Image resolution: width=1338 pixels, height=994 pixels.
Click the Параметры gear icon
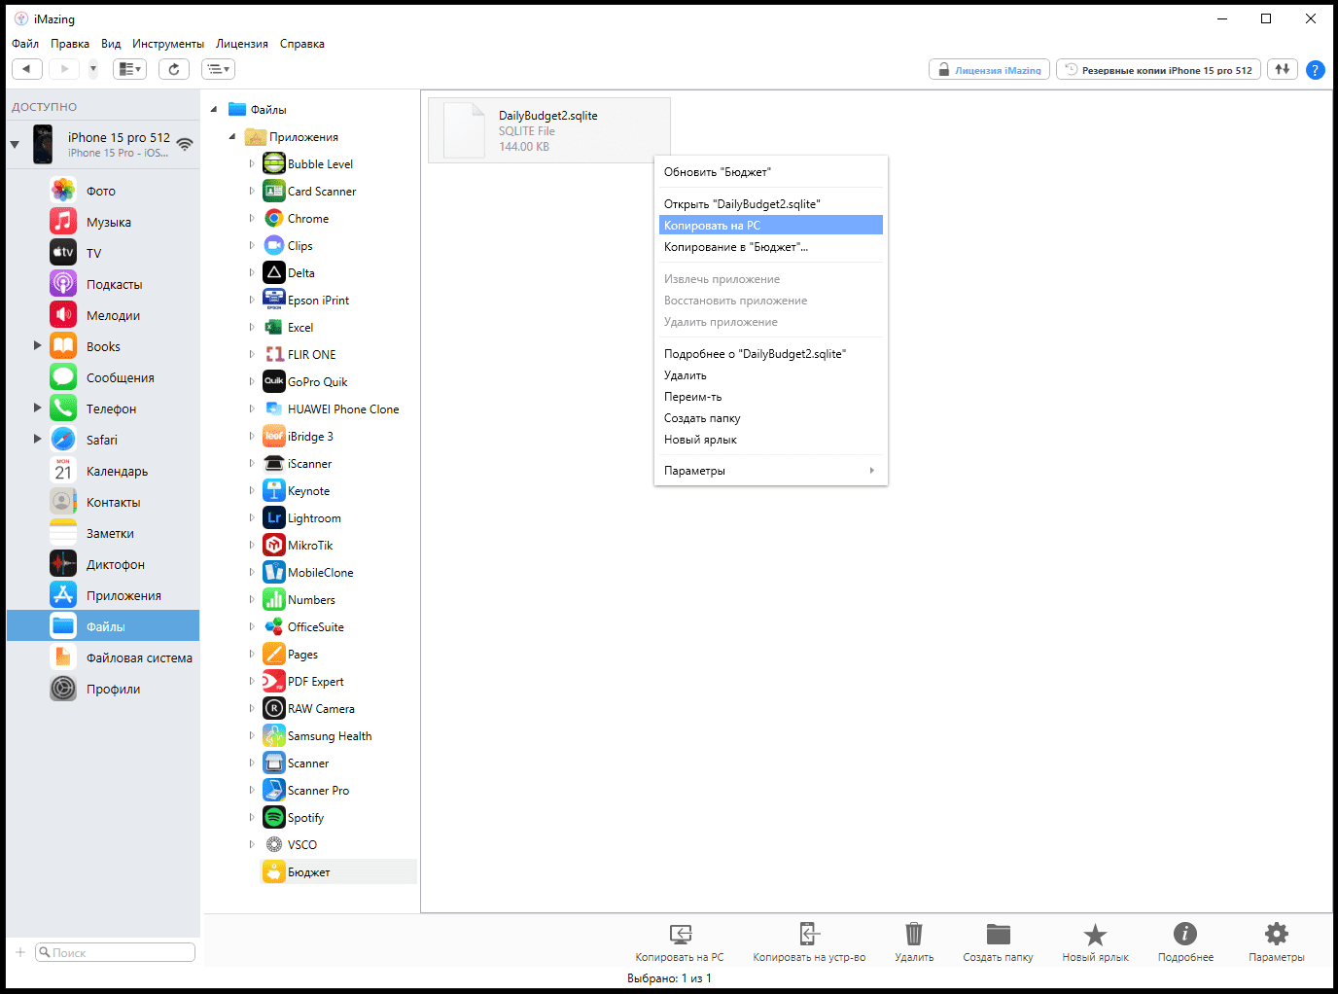click(1276, 941)
